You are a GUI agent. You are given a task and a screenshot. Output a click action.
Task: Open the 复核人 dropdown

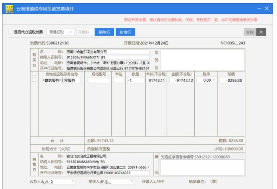tap(117, 181)
